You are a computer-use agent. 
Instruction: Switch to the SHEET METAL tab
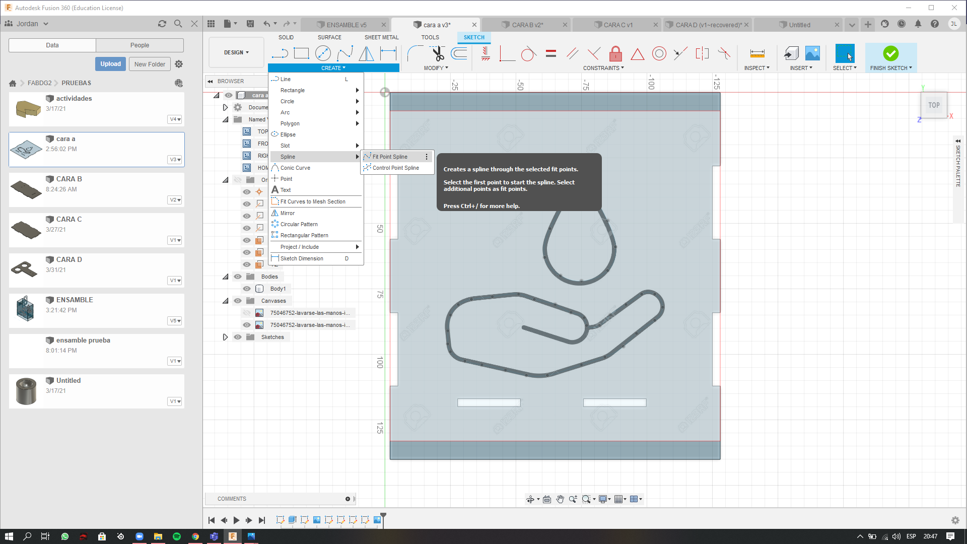[x=381, y=37]
